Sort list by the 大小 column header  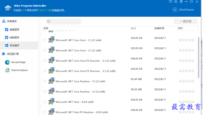pos(134,28)
